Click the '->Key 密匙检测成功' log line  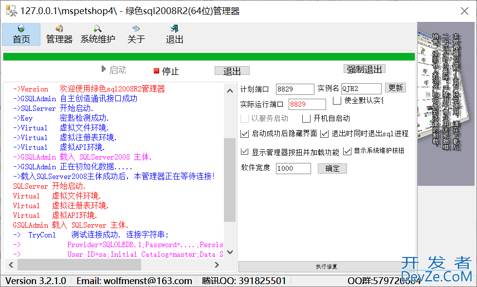click(61, 118)
